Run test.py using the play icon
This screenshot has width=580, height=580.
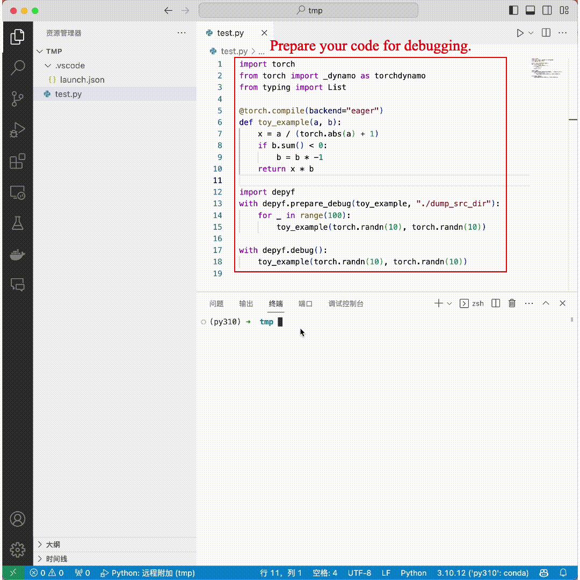tap(519, 33)
